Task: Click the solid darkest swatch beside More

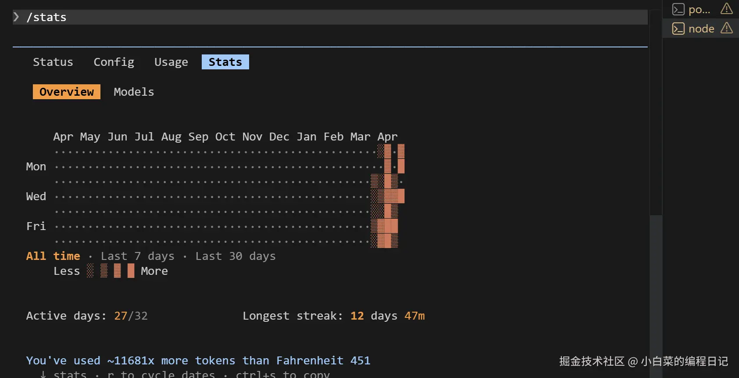Action: point(131,271)
